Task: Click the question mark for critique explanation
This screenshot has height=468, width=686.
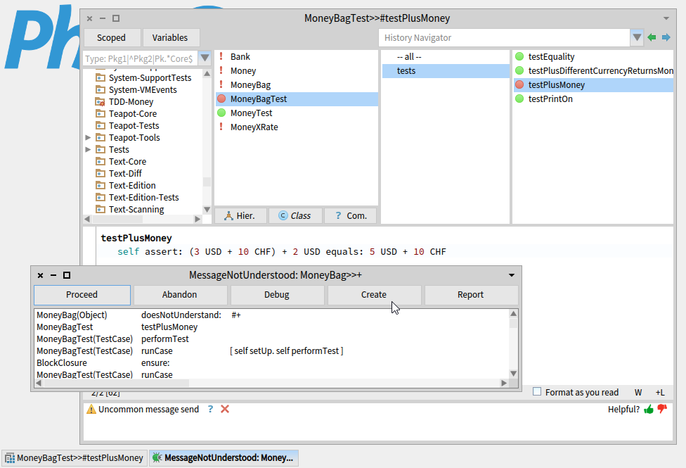Action: point(210,410)
